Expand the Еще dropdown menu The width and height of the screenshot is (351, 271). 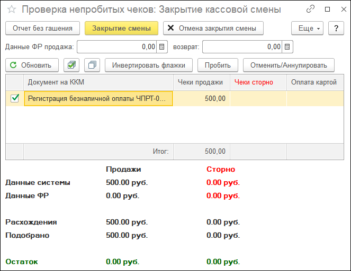(307, 28)
